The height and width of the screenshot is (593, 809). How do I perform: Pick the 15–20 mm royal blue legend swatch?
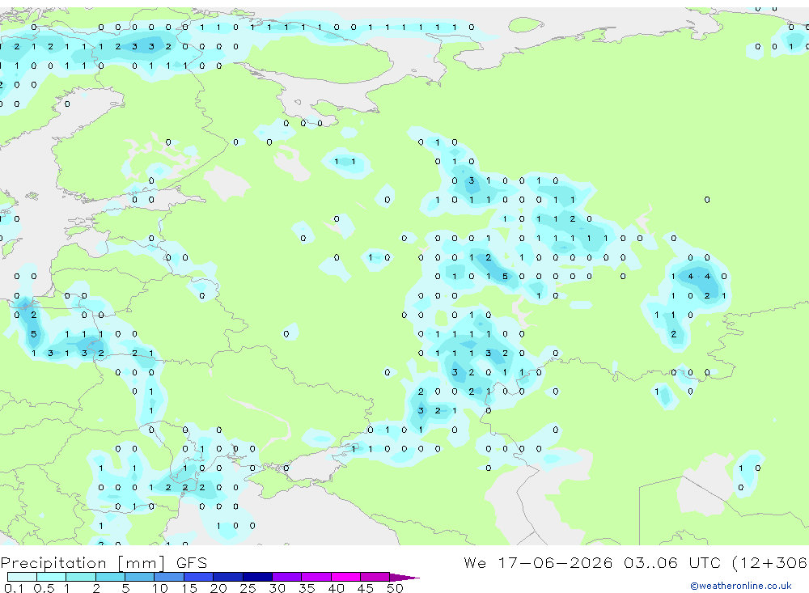[x=199, y=577]
